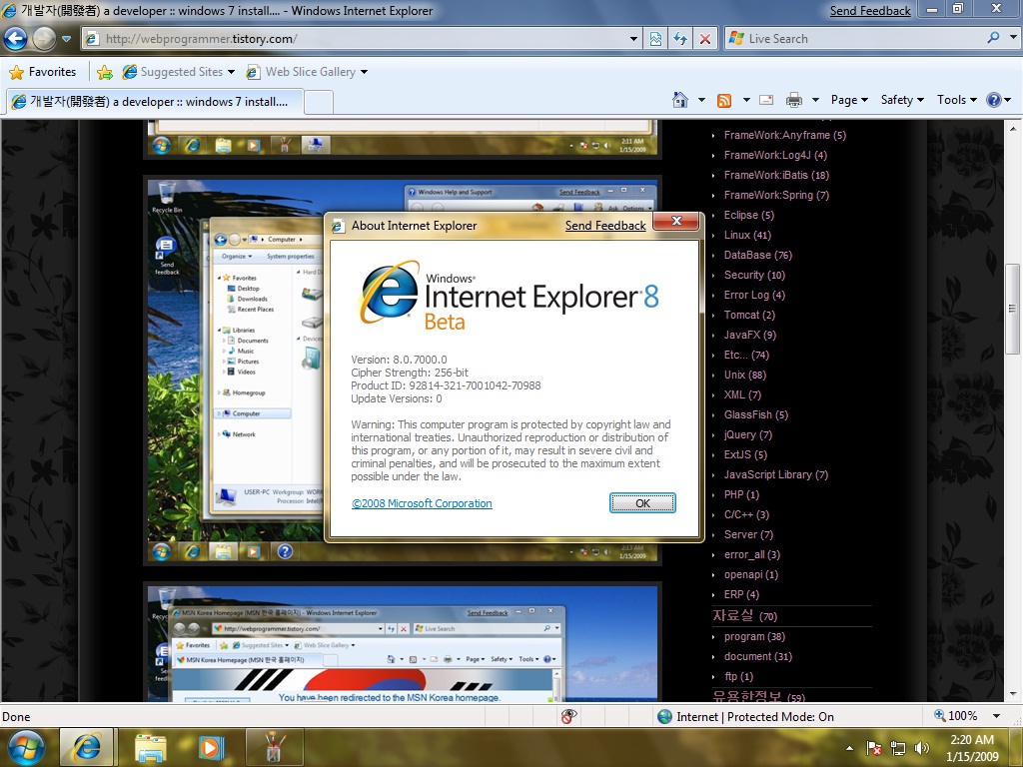Click the Live Search magnifier icon
This screenshot has width=1023, height=767.
pos(993,38)
